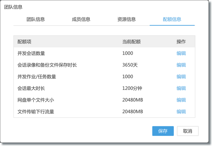Select the 网盘单个文件大小 row label
The height and width of the screenshot is (146, 212).
(x=36, y=100)
